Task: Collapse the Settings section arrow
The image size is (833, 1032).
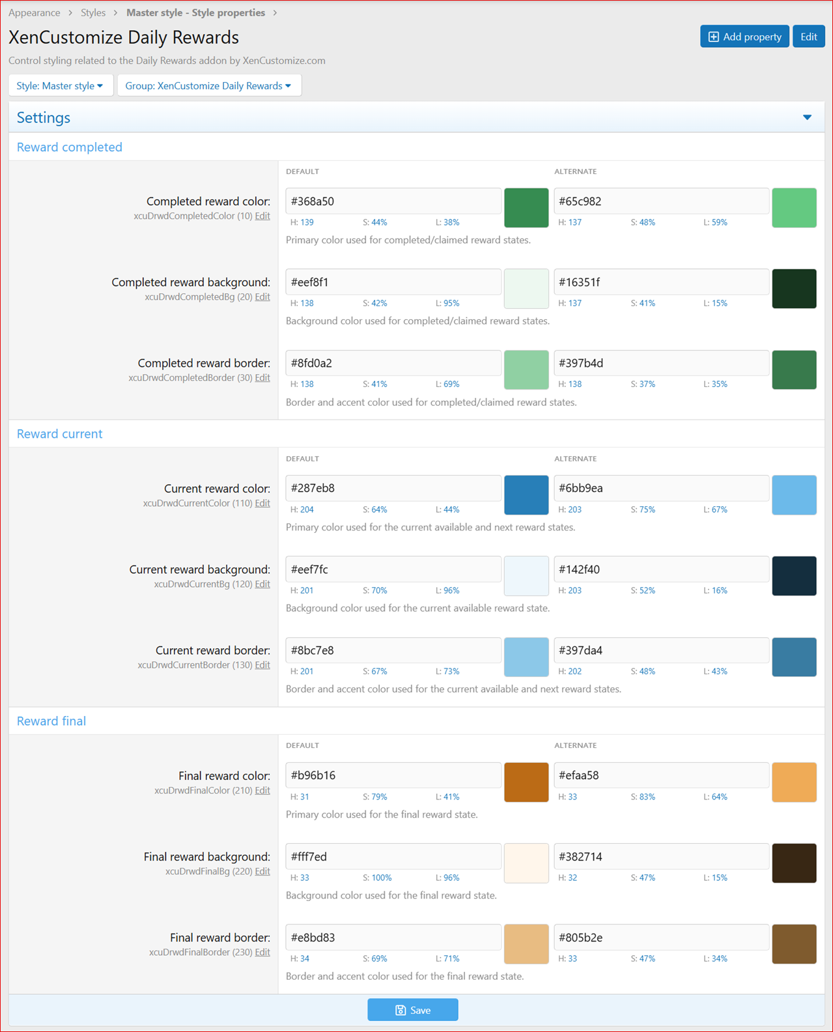Action: pos(807,117)
